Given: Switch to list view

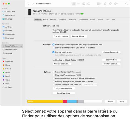Looking at the screenshot, I should coord(78,4).
